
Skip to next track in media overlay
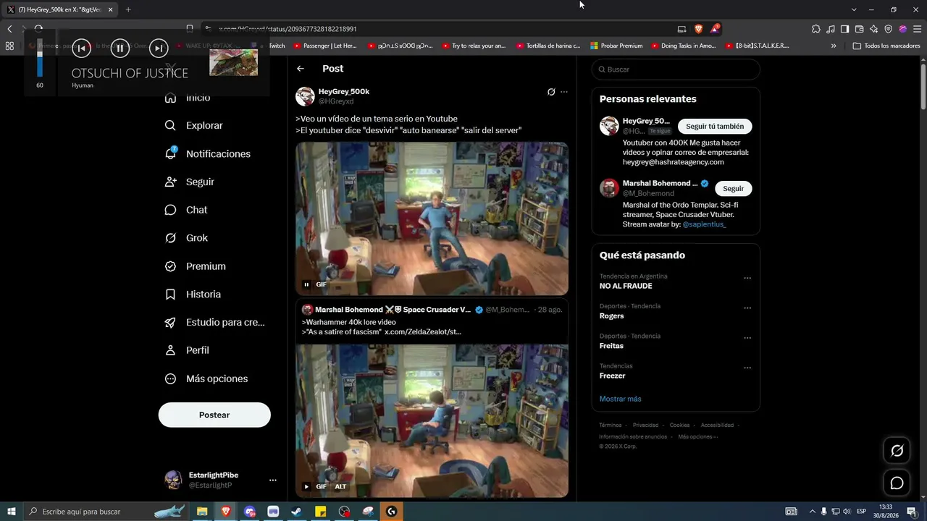pyautogui.click(x=158, y=48)
